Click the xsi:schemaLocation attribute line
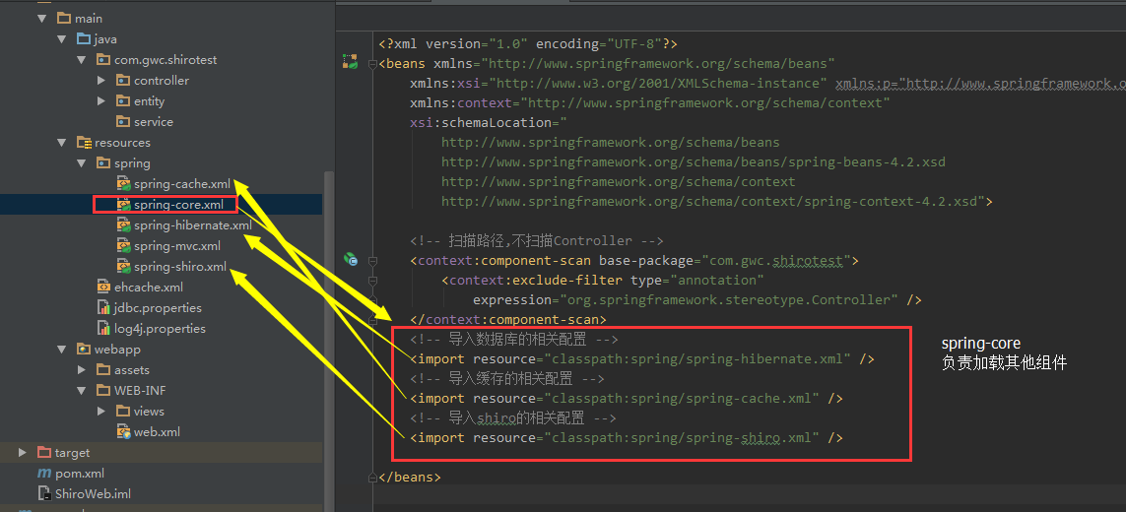 (489, 123)
